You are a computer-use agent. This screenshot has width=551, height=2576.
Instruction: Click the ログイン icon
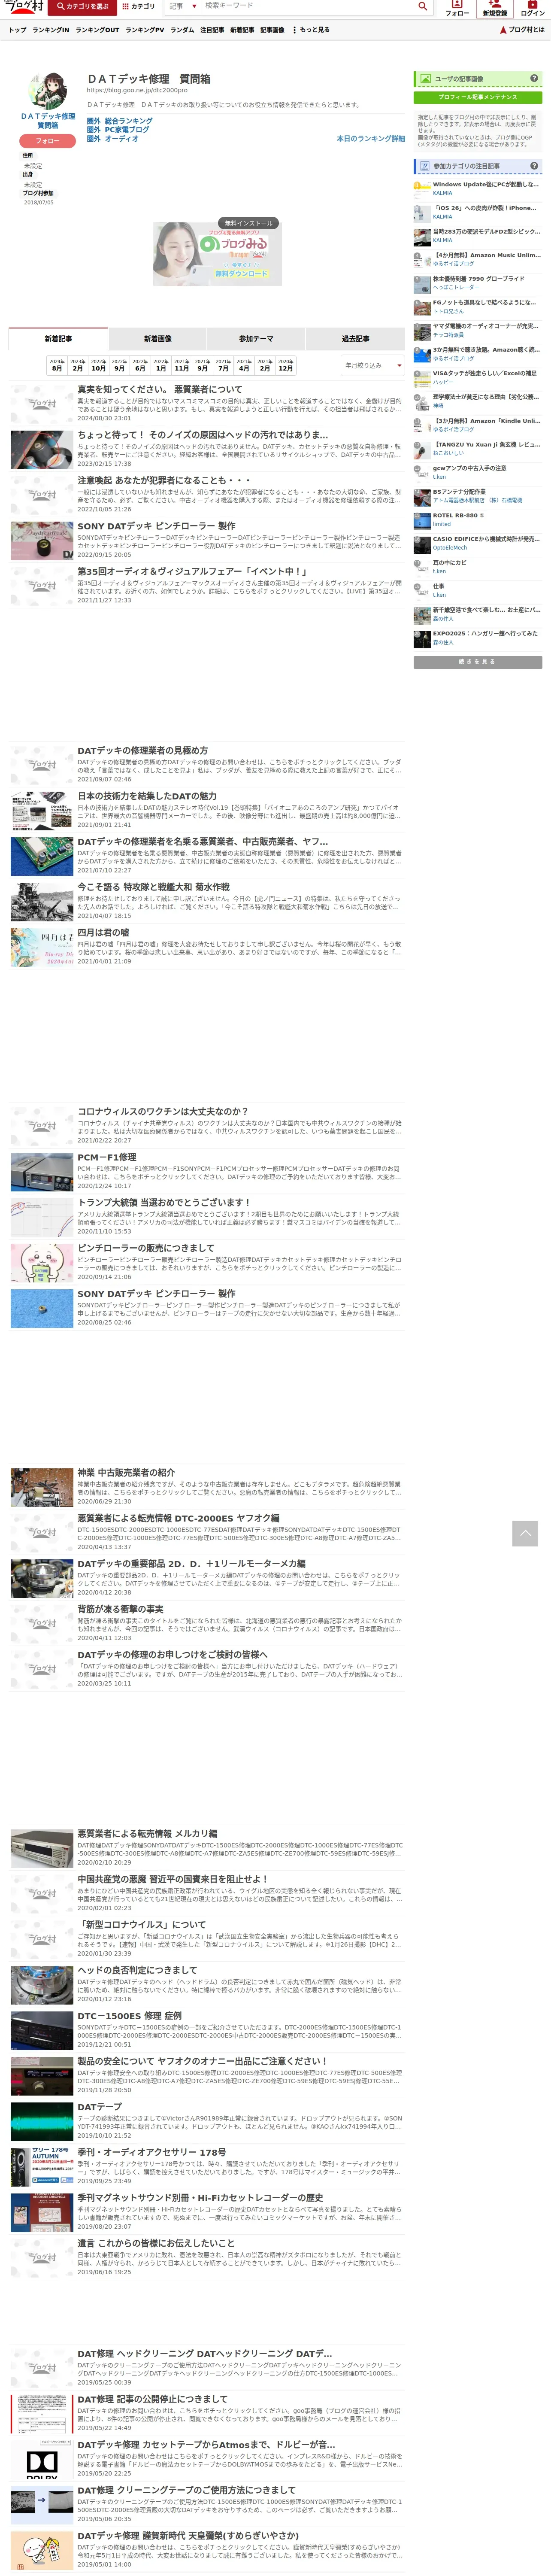[x=533, y=8]
